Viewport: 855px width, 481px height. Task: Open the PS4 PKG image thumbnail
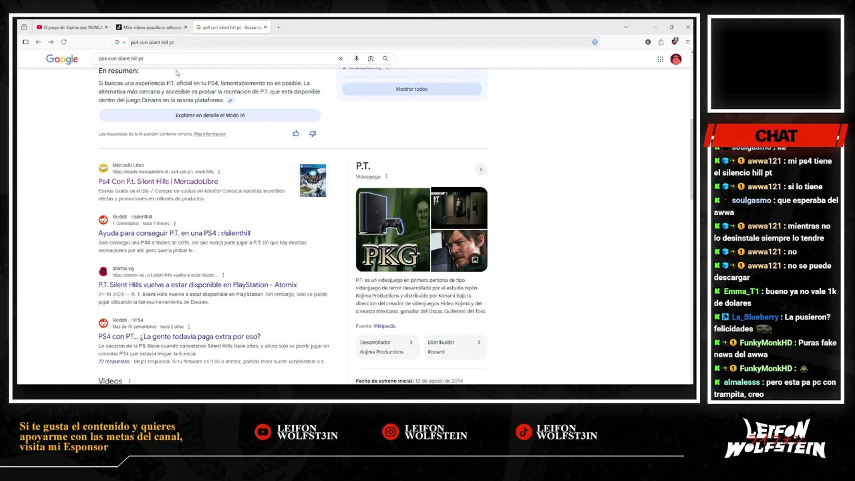[393, 230]
